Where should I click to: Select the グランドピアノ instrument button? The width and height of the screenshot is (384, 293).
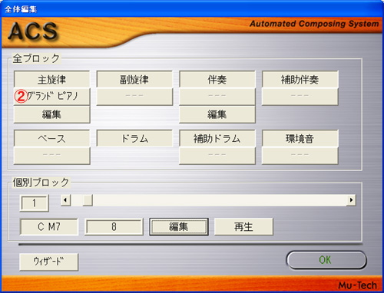coord(51,97)
